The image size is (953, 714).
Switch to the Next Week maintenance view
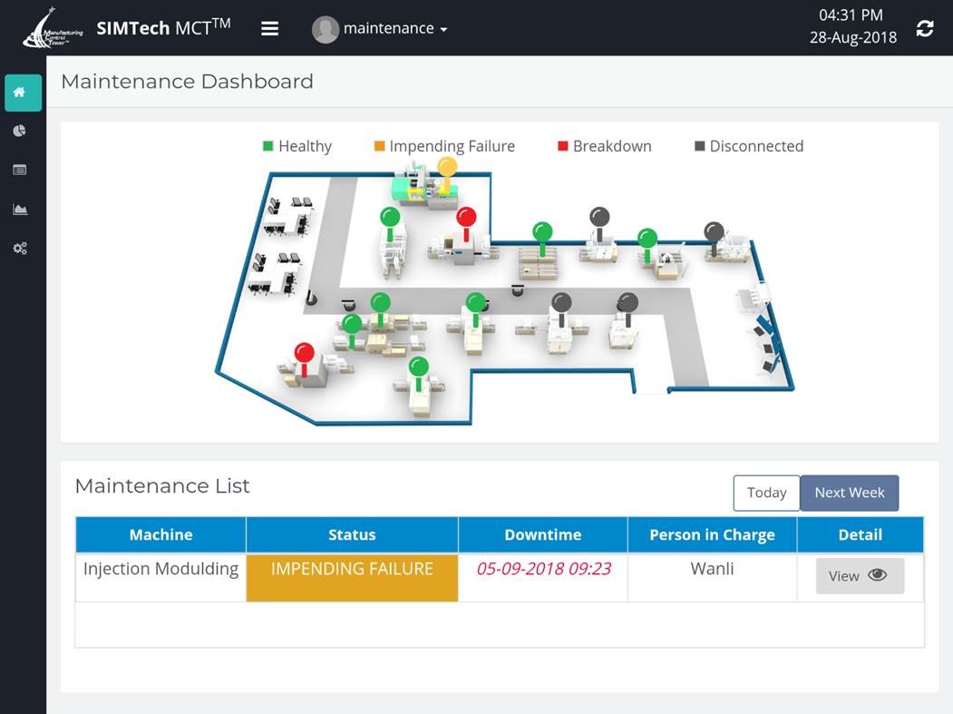849,493
